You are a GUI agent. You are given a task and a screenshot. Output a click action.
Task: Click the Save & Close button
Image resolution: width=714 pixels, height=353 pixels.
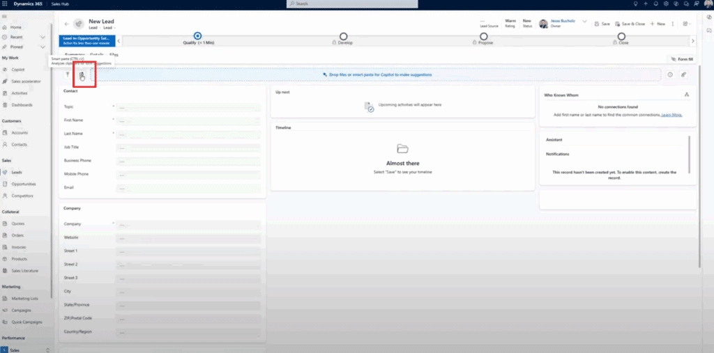coord(630,24)
